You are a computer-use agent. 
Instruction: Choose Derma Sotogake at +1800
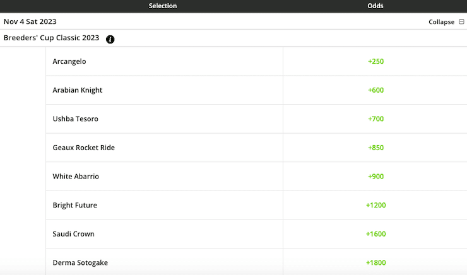click(x=375, y=263)
